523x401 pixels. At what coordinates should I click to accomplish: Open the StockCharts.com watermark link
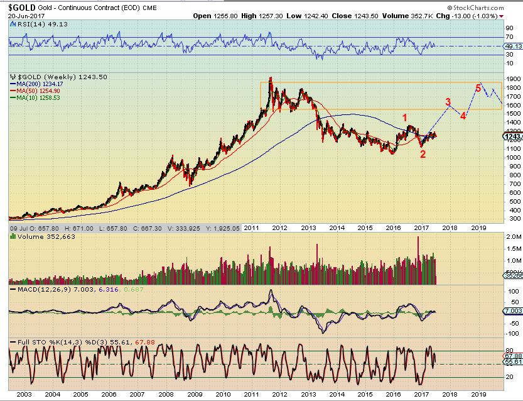pos(476,8)
